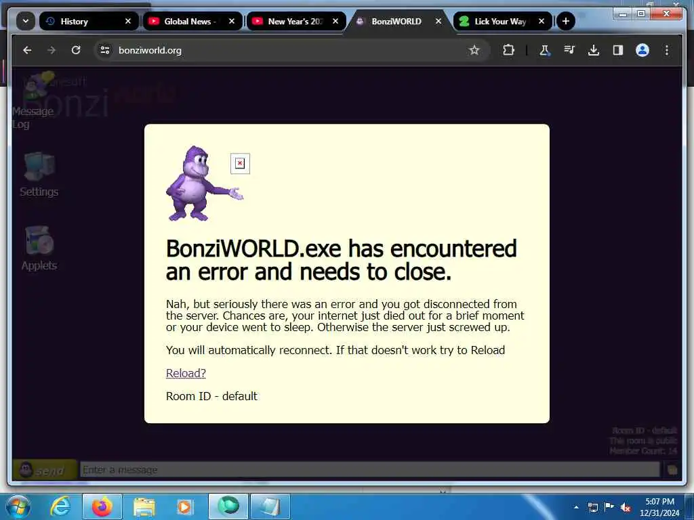Open the network tray icon

593,507
